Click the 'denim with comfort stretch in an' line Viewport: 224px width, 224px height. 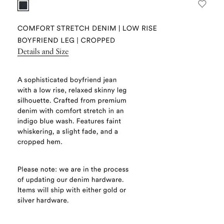(71, 111)
